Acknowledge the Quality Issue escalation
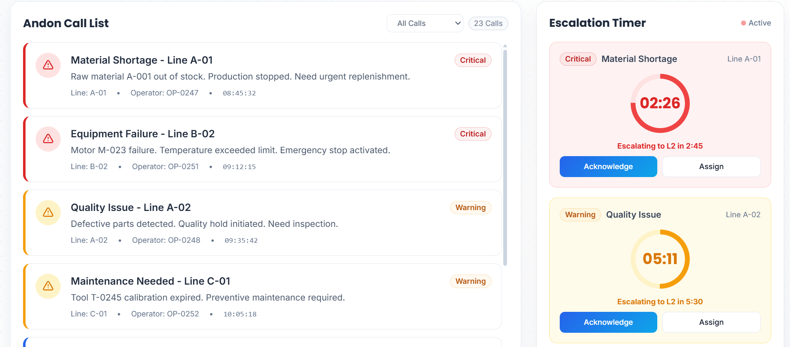Image resolution: width=790 pixels, height=347 pixels. pos(608,322)
